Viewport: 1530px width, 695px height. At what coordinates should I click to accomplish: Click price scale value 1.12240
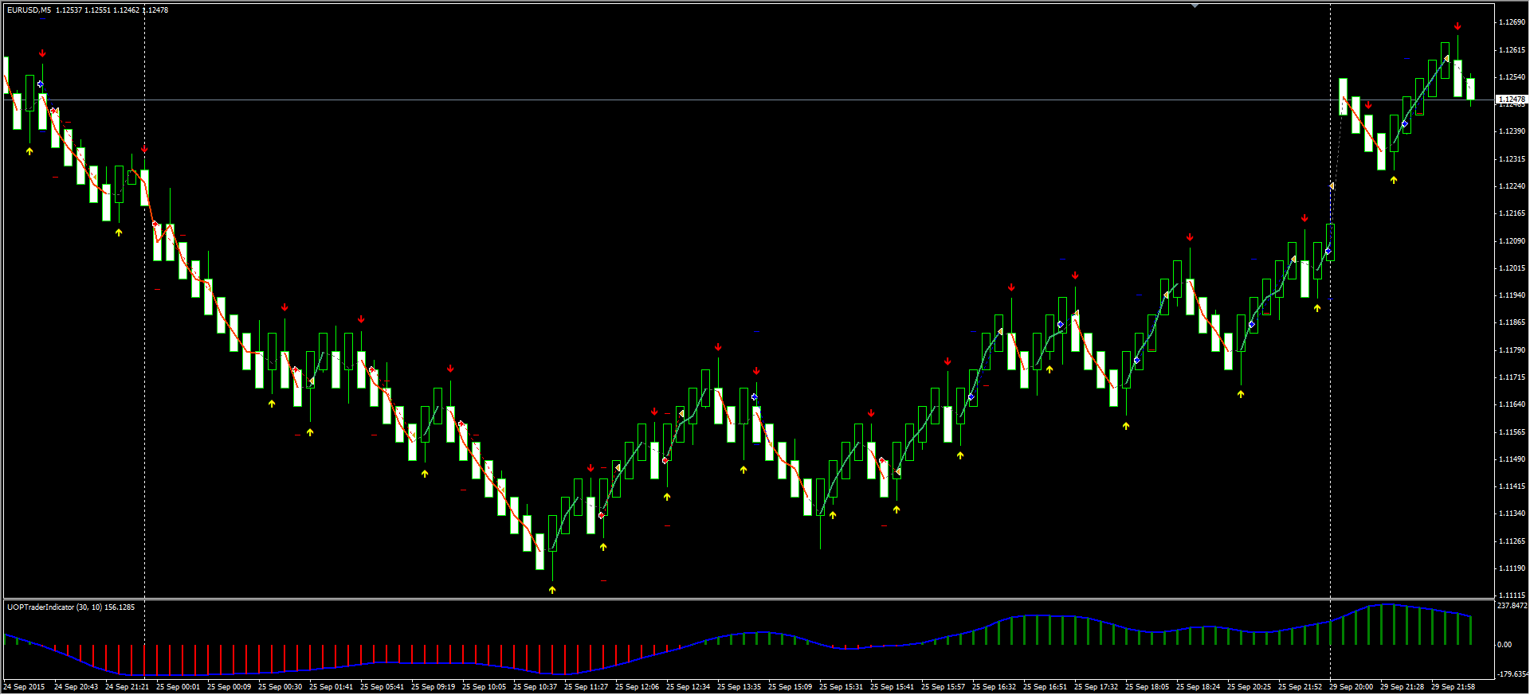[1512, 185]
